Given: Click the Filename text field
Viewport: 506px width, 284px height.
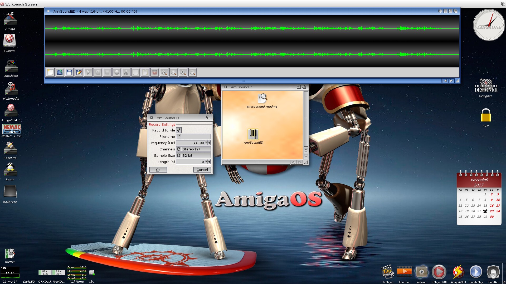Looking at the screenshot, I should point(196,136).
